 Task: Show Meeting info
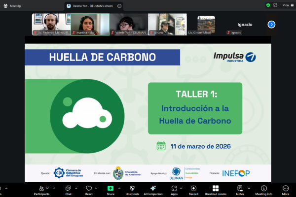264,191
